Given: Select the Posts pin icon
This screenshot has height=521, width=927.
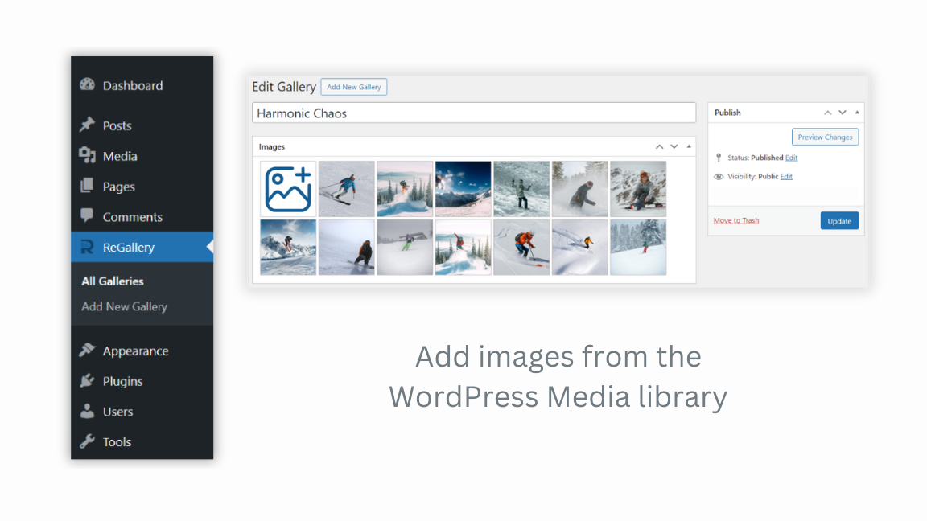Looking at the screenshot, I should point(87,125).
